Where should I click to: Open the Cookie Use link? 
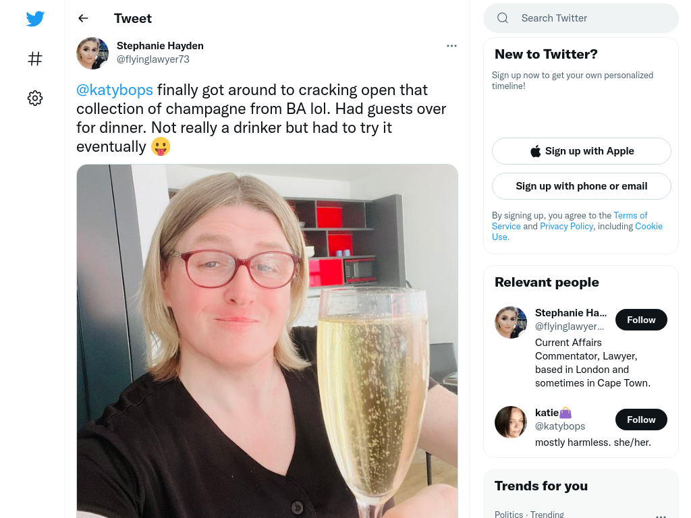click(648, 226)
